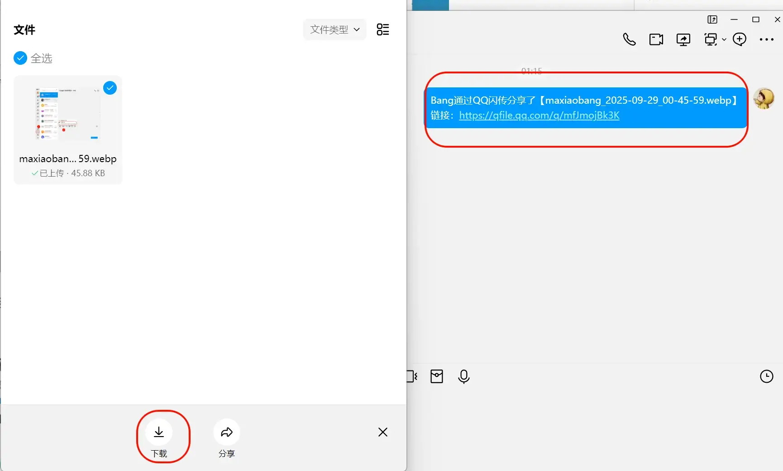Click the remote desktop control icon
The width and height of the screenshot is (783, 471).
(x=711, y=39)
